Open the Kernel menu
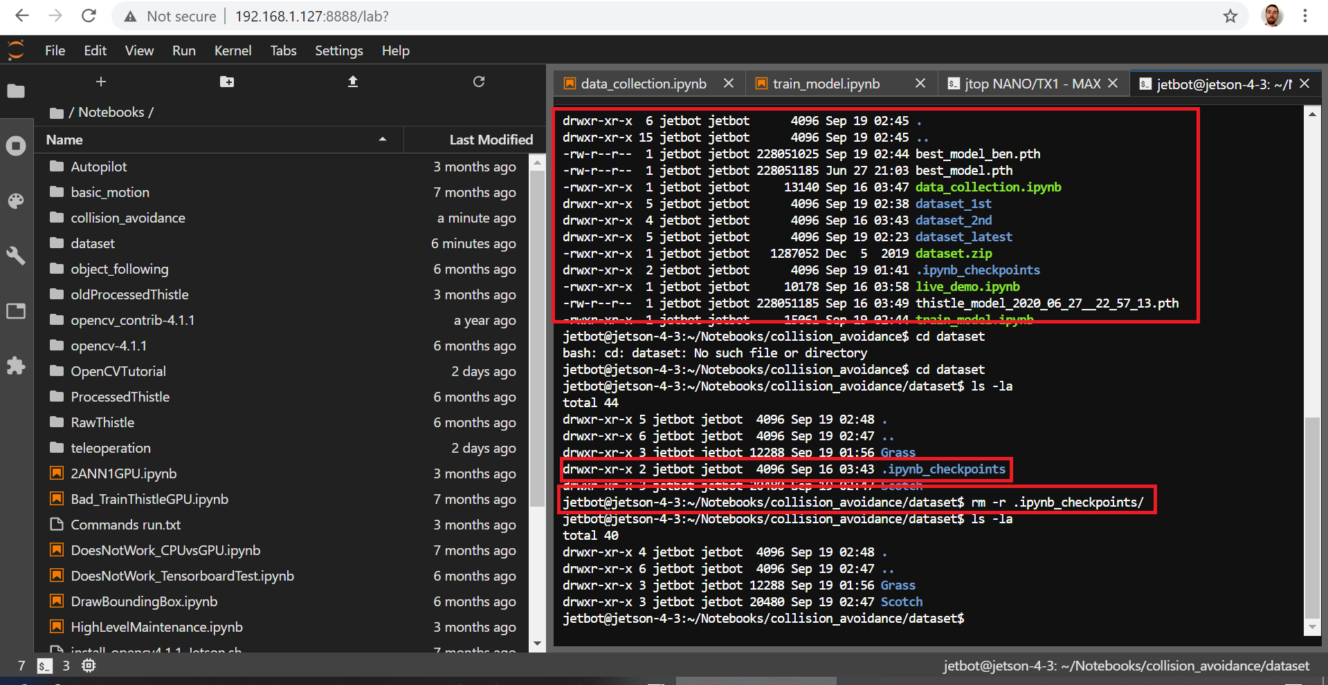Screen dimensions: 1328x685 pos(233,50)
